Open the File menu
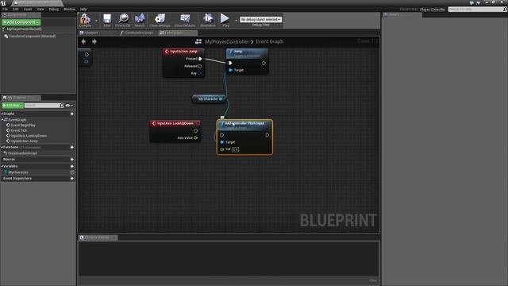 coord(6,9)
